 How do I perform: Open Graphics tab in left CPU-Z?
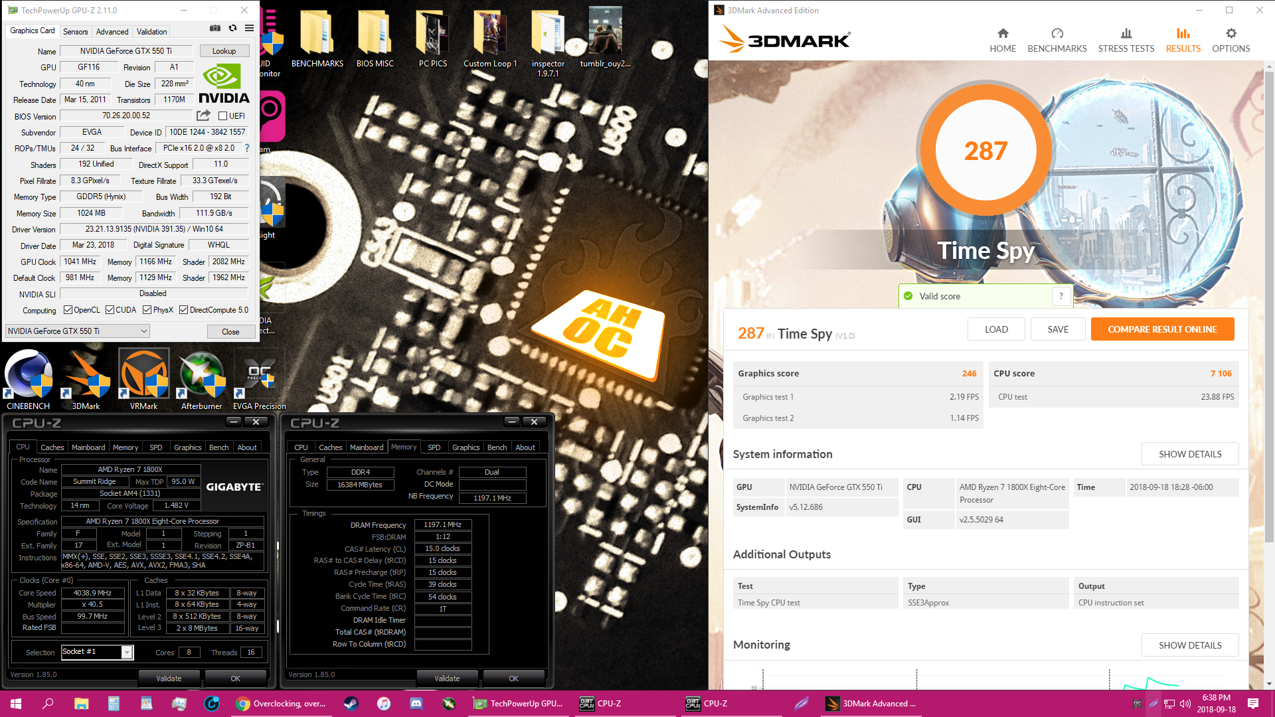pyautogui.click(x=188, y=447)
